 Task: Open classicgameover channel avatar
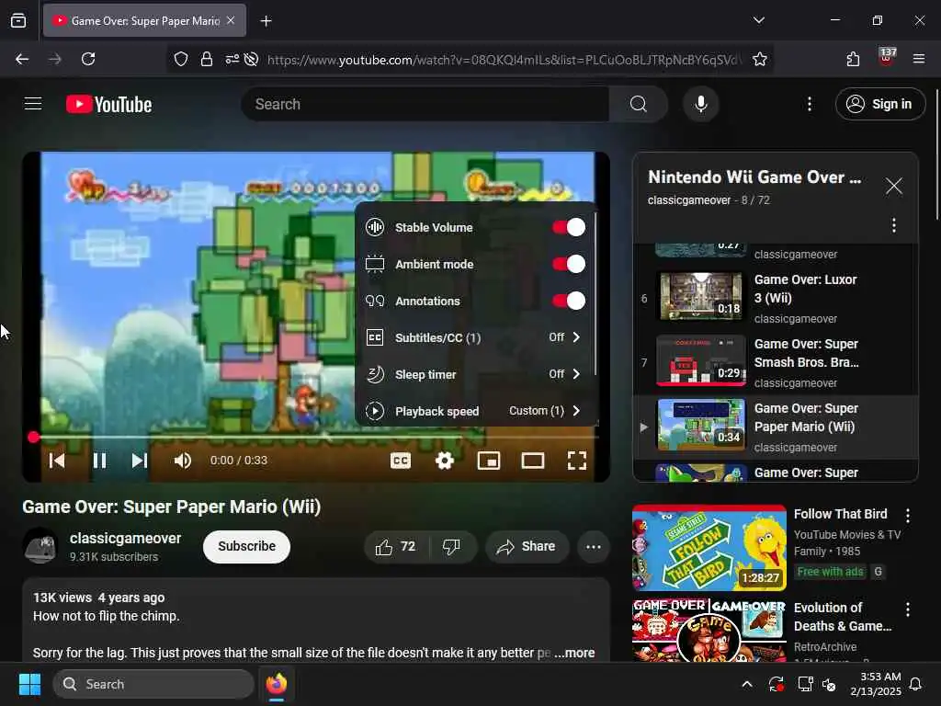pyautogui.click(x=40, y=545)
